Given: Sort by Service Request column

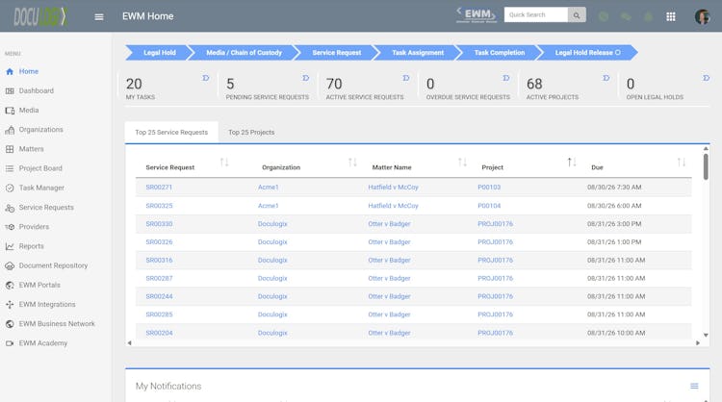Looking at the screenshot, I should 224,163.
